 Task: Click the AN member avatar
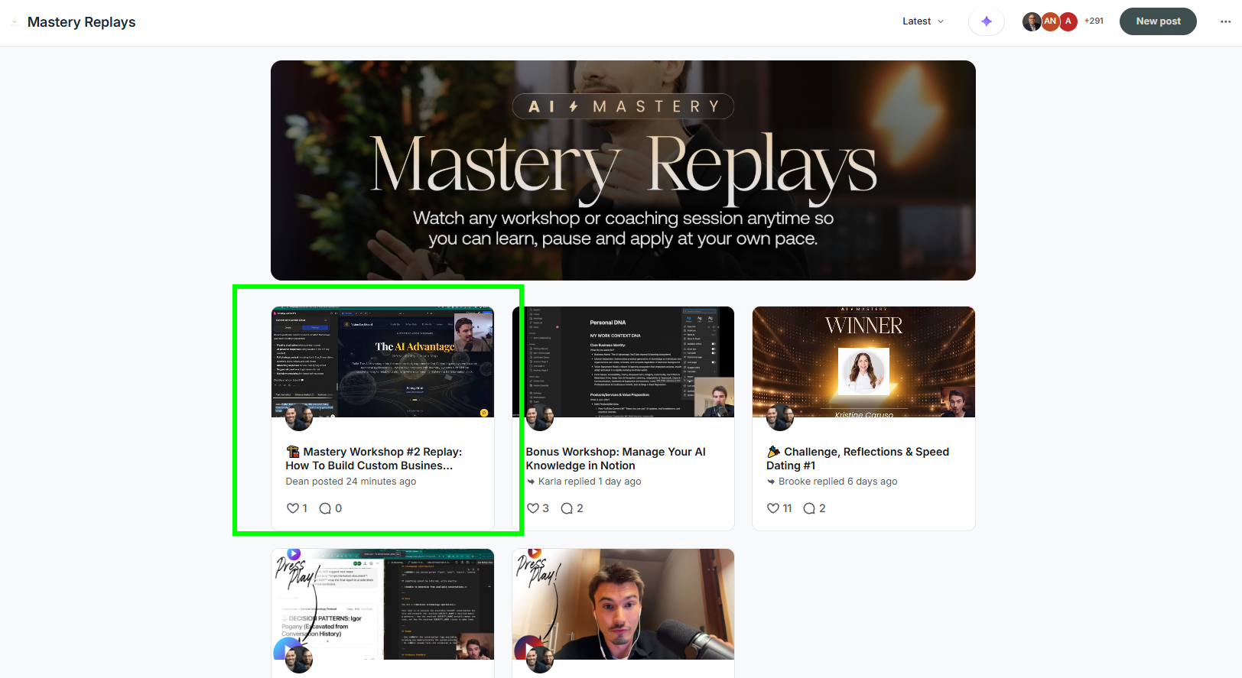[x=1050, y=21]
